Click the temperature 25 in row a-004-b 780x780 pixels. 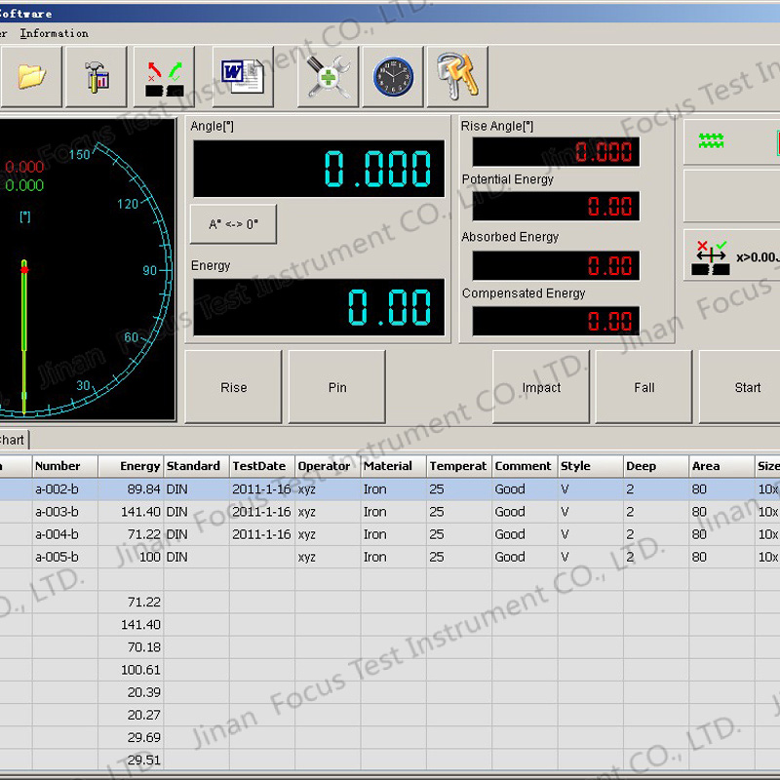(x=459, y=534)
